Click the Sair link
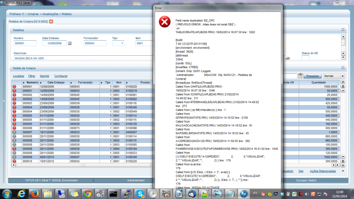 301,171
